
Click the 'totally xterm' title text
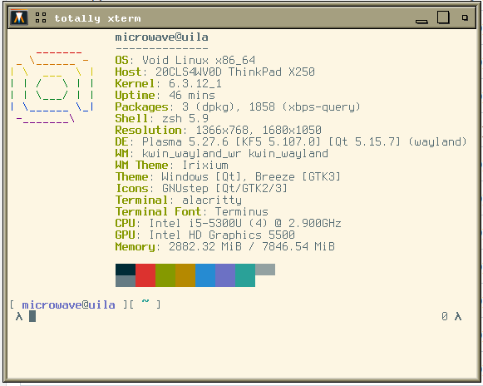point(97,18)
